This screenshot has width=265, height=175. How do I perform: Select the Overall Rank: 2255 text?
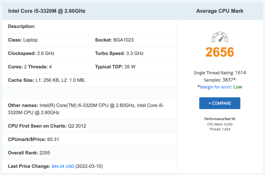tap(29, 153)
